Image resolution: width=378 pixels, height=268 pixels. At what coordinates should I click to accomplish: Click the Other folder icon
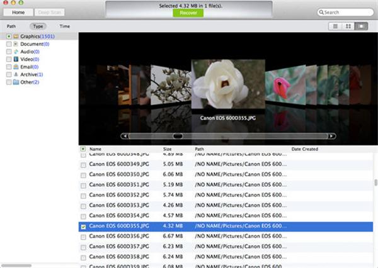16,82
